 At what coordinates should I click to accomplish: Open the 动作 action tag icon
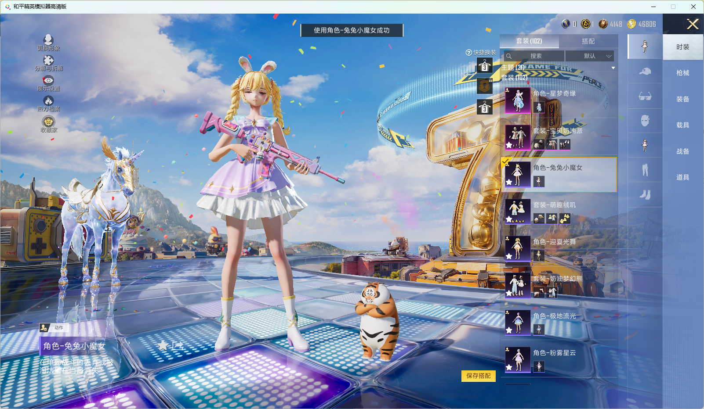pos(44,327)
